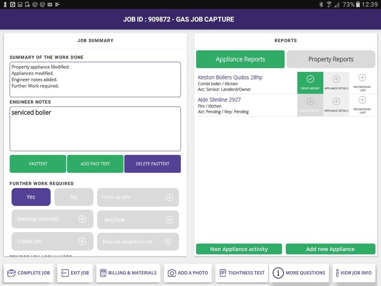Tap the exit arrow icon on Exit Job

point(65,273)
